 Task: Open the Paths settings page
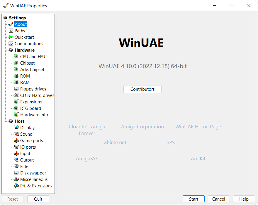pos(20,31)
